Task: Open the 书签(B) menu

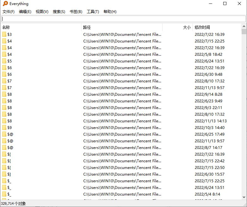Action: tap(76, 12)
